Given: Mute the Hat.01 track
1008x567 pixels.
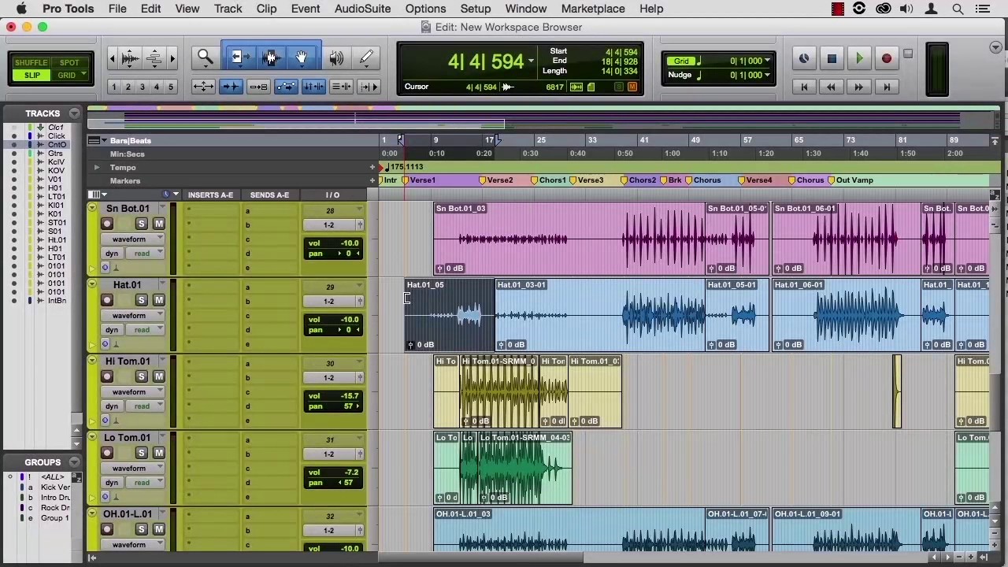Looking at the screenshot, I should 158,300.
